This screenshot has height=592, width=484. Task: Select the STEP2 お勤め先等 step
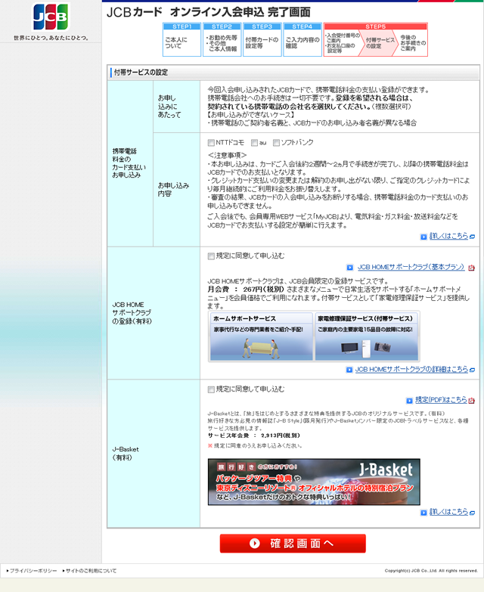222,39
